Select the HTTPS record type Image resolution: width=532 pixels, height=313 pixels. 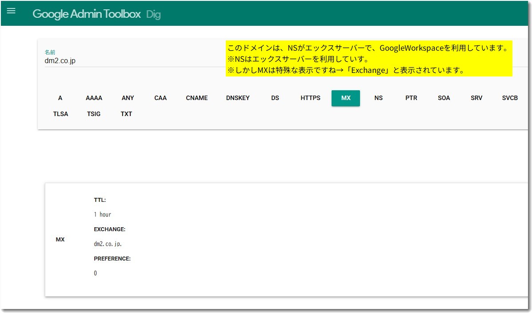click(x=311, y=98)
